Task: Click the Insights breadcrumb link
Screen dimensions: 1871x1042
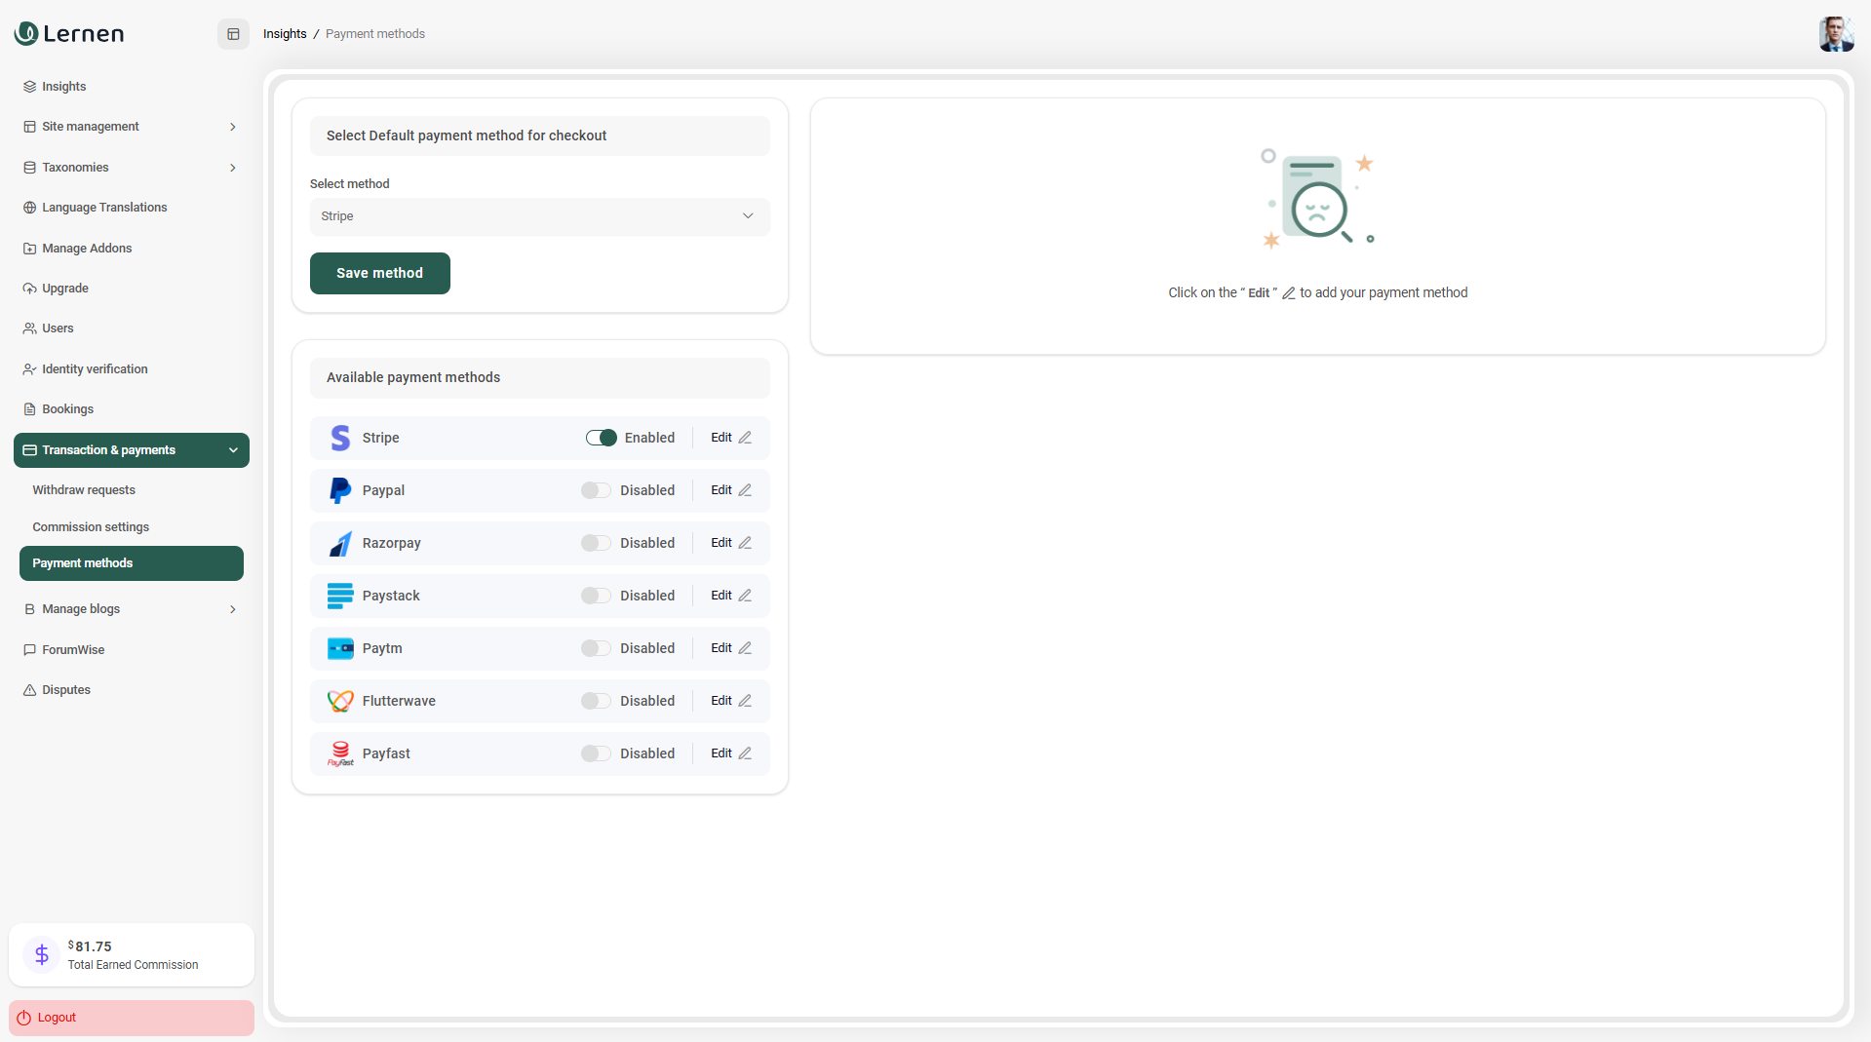Action: (285, 34)
